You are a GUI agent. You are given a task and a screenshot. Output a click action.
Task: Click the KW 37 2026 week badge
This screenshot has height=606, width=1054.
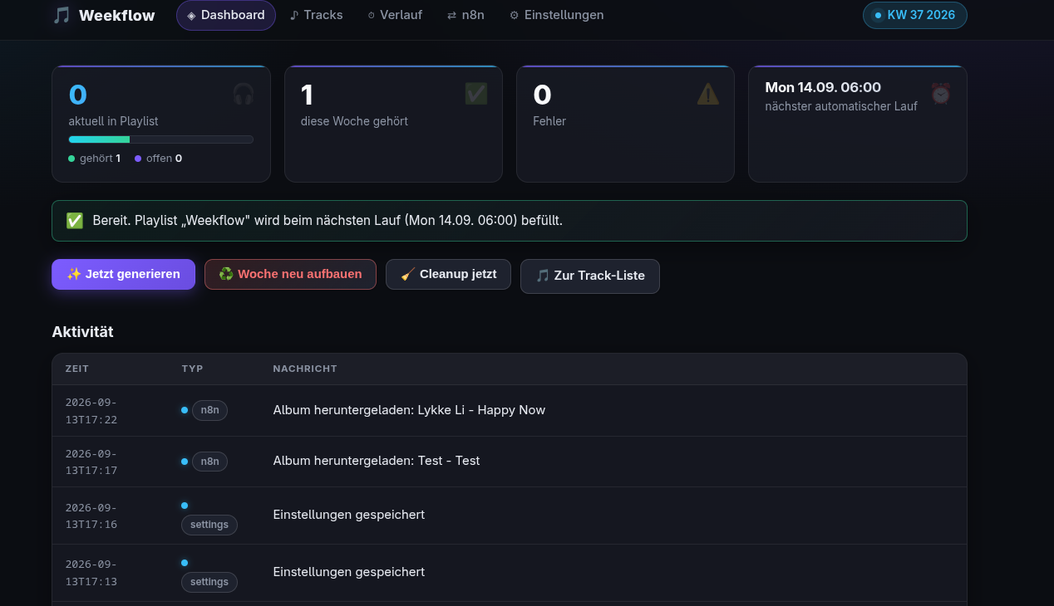915,15
